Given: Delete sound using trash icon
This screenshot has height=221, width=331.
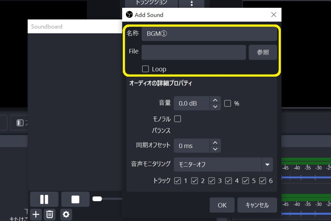Looking at the screenshot, I should (x=50, y=214).
